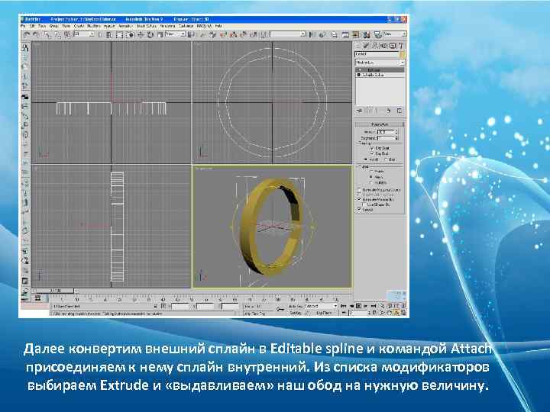The width and height of the screenshot is (550, 412).
Task: Open the Rendering menu
Action: pyautogui.click(x=167, y=26)
